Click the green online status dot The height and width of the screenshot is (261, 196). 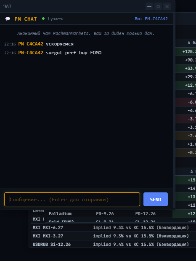(x=43, y=19)
